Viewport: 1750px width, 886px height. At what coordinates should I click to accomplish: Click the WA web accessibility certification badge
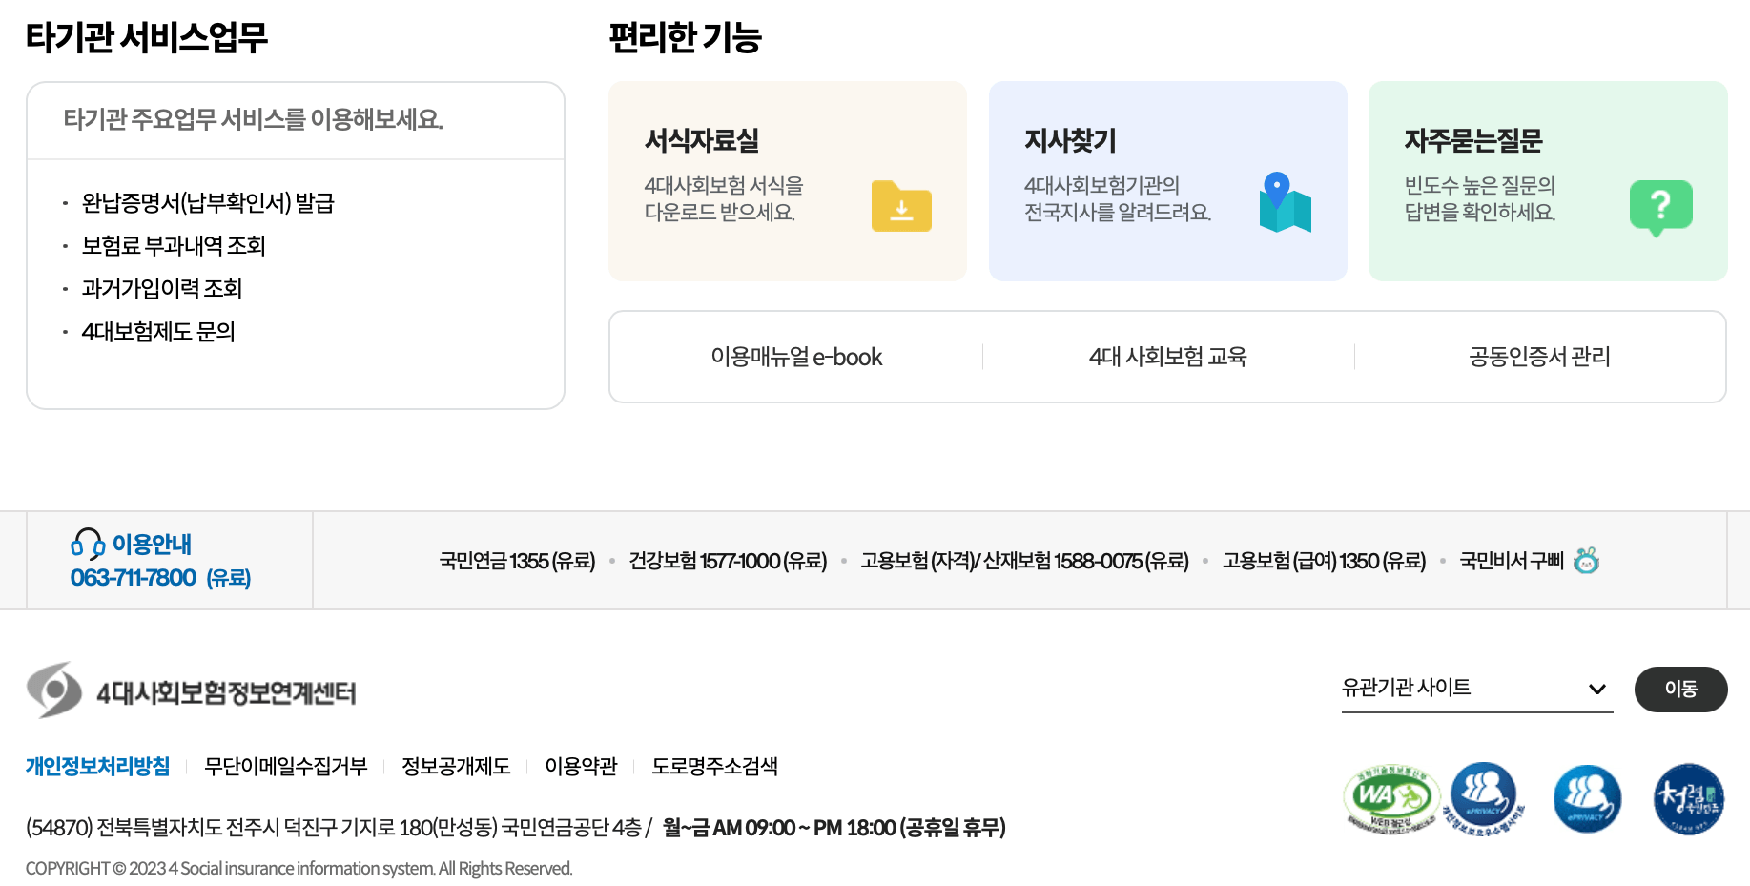coord(1390,799)
